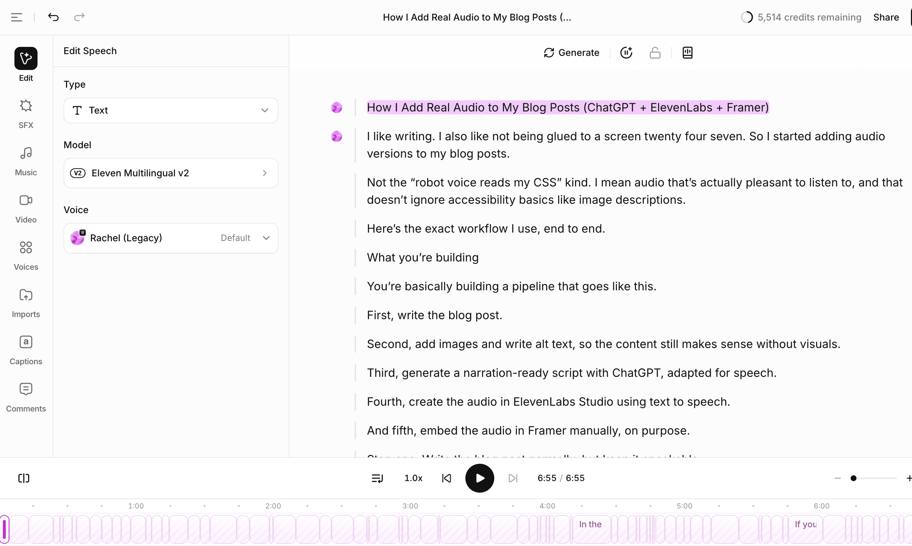Toggle the side-by-side view in the bottom bar

point(23,478)
